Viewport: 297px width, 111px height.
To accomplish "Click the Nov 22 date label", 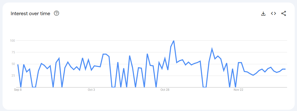I will click(x=238, y=90).
